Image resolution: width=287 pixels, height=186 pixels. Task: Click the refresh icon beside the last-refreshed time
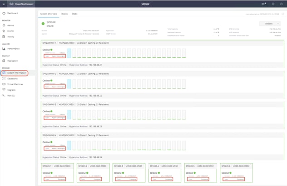[x=283, y=14]
